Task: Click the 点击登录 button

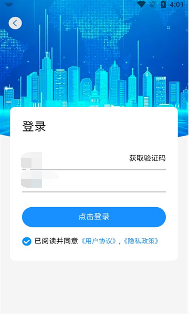Action: (94, 217)
